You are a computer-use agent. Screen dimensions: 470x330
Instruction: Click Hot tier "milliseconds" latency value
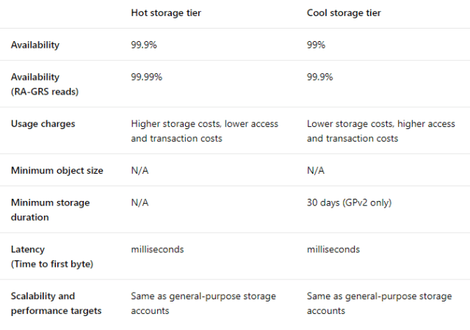tap(157, 249)
